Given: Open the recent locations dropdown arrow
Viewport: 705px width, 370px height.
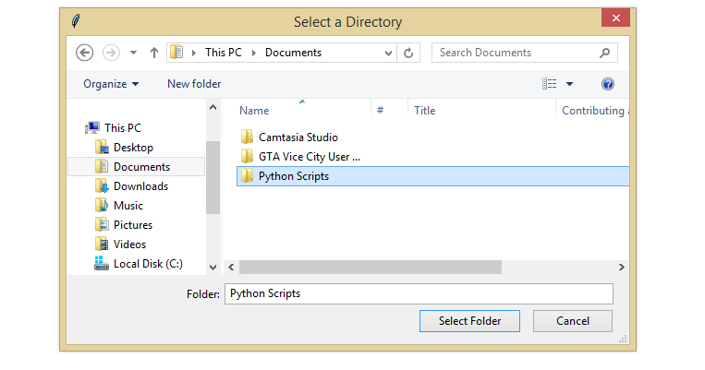Looking at the screenshot, I should (x=133, y=53).
